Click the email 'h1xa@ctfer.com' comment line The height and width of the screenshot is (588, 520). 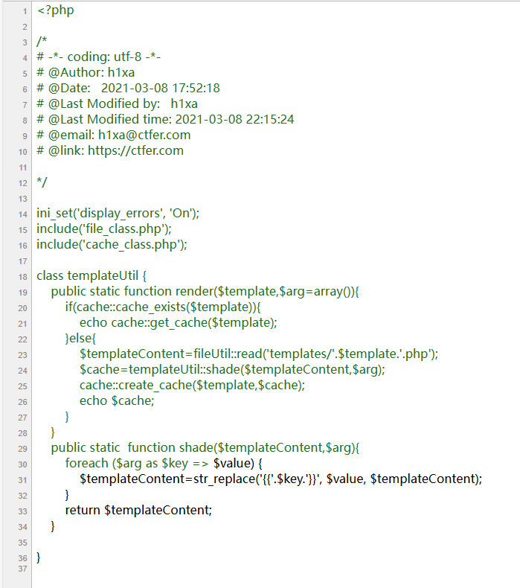pos(114,135)
